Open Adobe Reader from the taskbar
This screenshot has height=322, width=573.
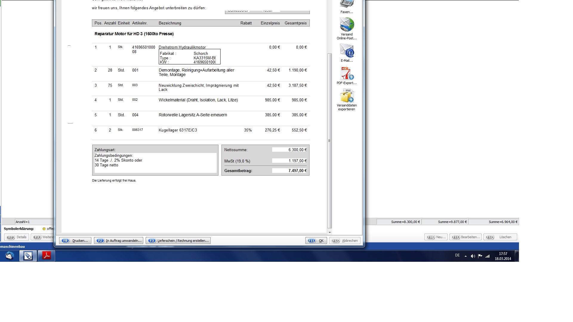[x=47, y=256]
